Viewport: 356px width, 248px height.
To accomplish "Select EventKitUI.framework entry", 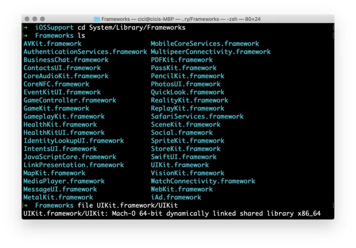I will click(x=62, y=92).
